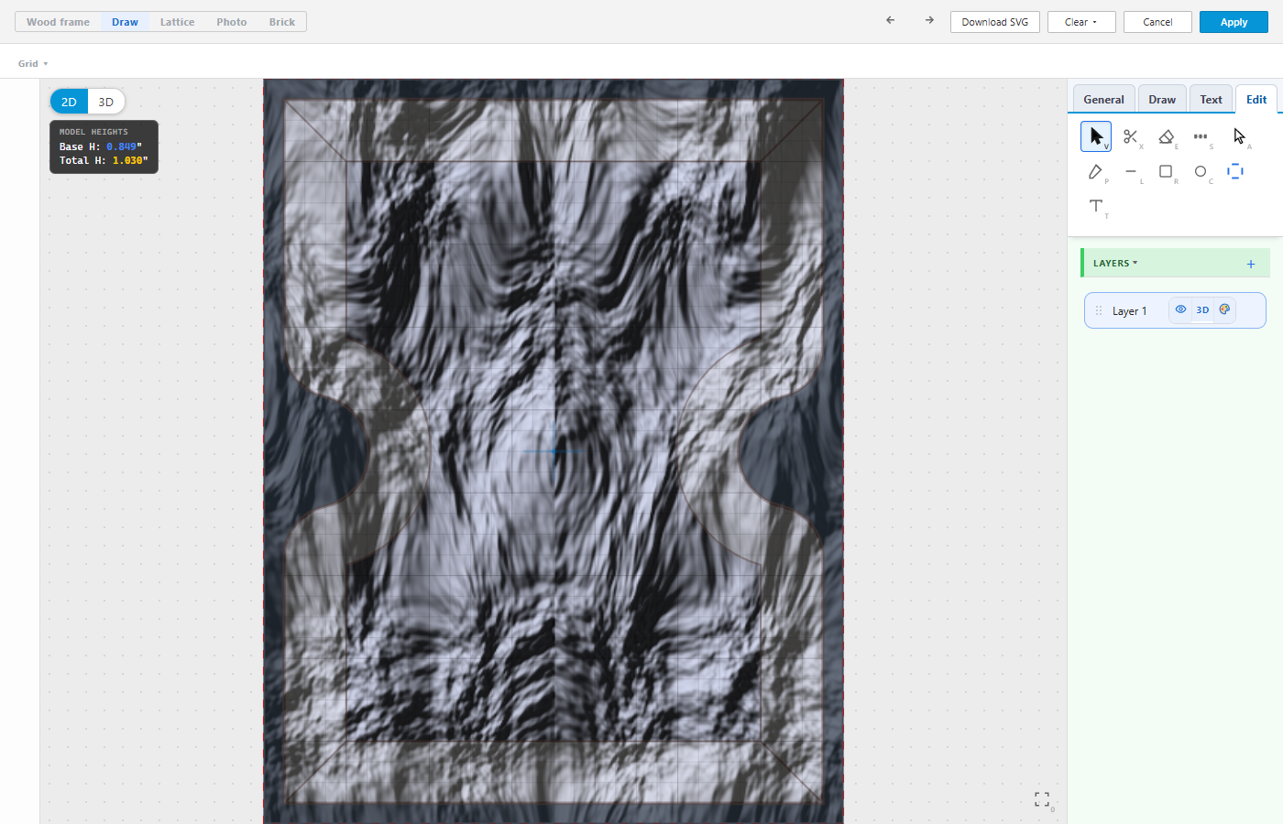This screenshot has height=824, width=1283.
Task: Switch to Wood frame mode
Action: [58, 22]
